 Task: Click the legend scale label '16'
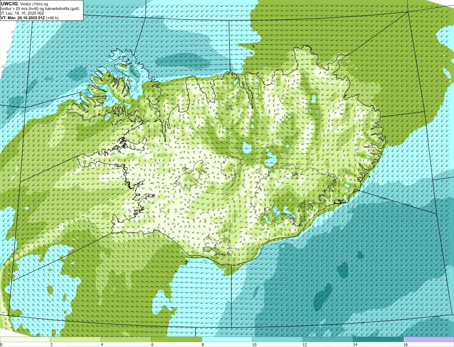[x=406, y=345]
